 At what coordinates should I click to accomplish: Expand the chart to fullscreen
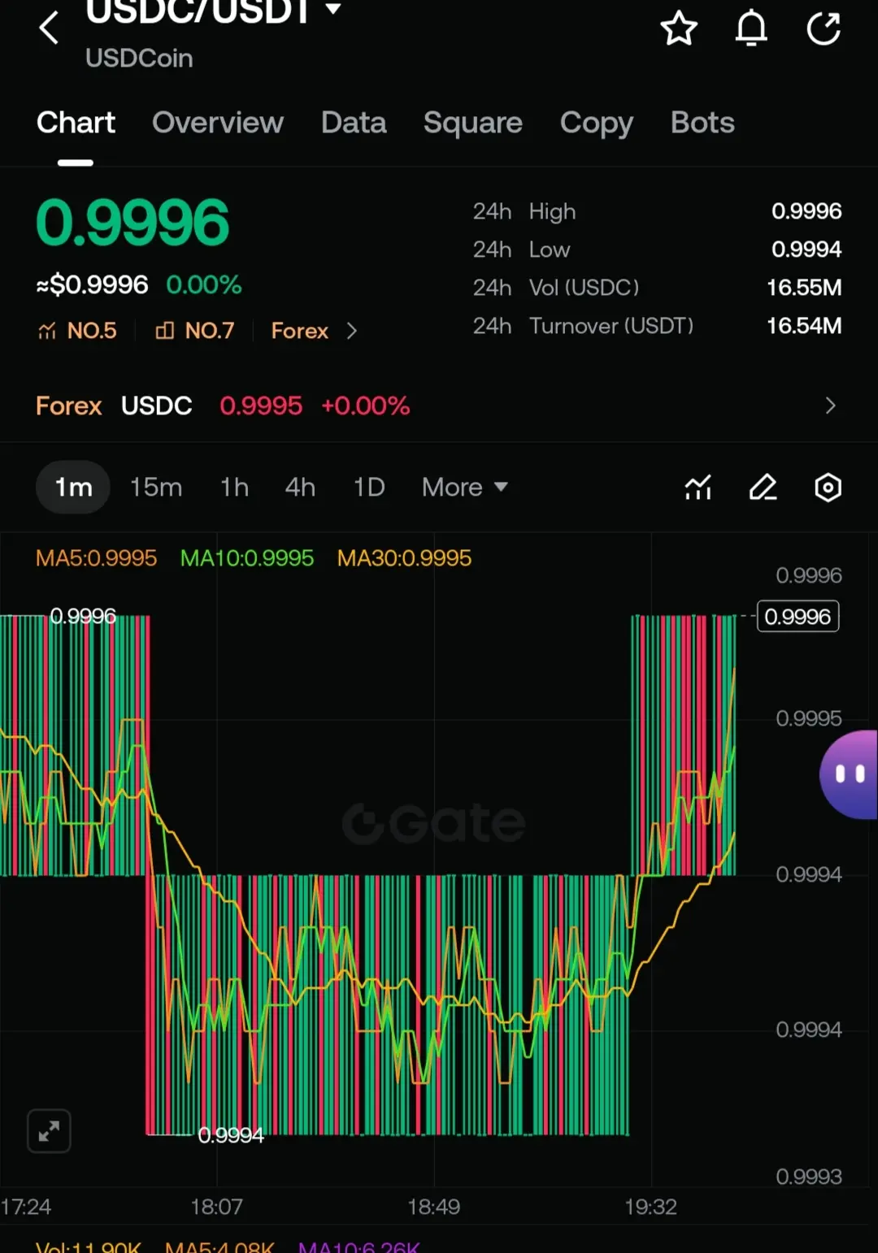coord(49,1130)
